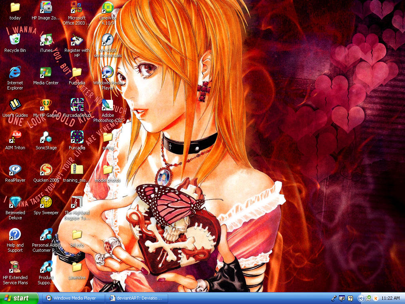Viewport: 405px width, 304px height.
Task: Switch to the deviantART taskbar window
Action: click(137, 298)
